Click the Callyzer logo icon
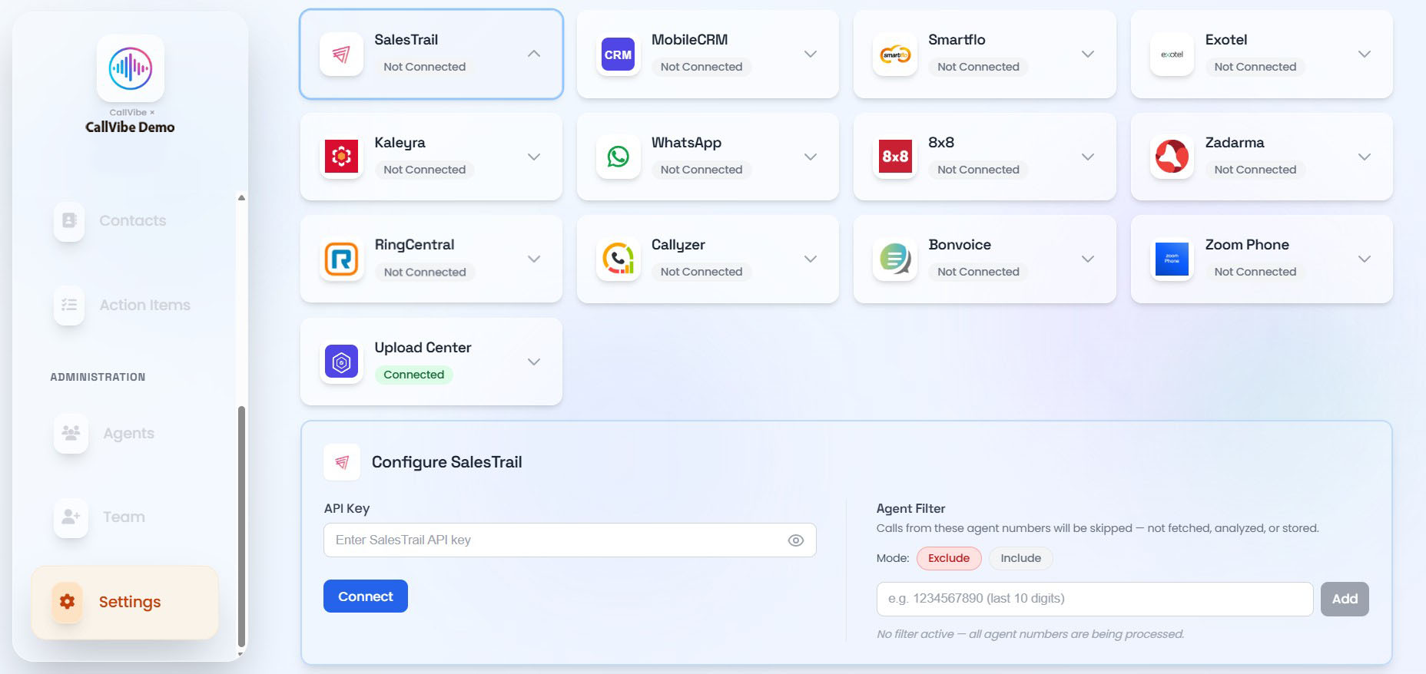The image size is (1426, 674). pyautogui.click(x=618, y=259)
